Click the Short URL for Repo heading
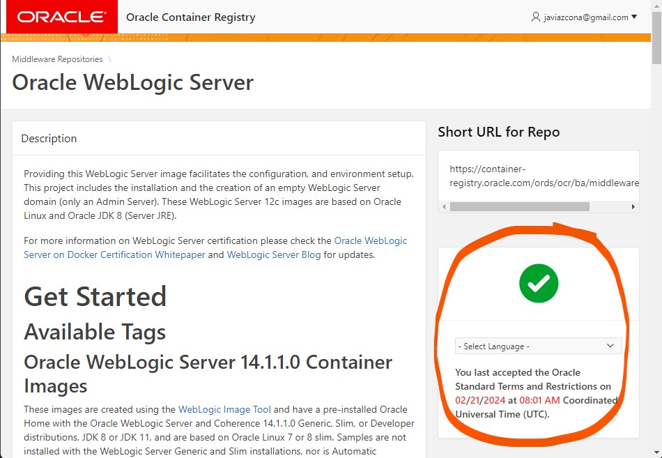Screen dimensions: 662x458 [x=499, y=132]
